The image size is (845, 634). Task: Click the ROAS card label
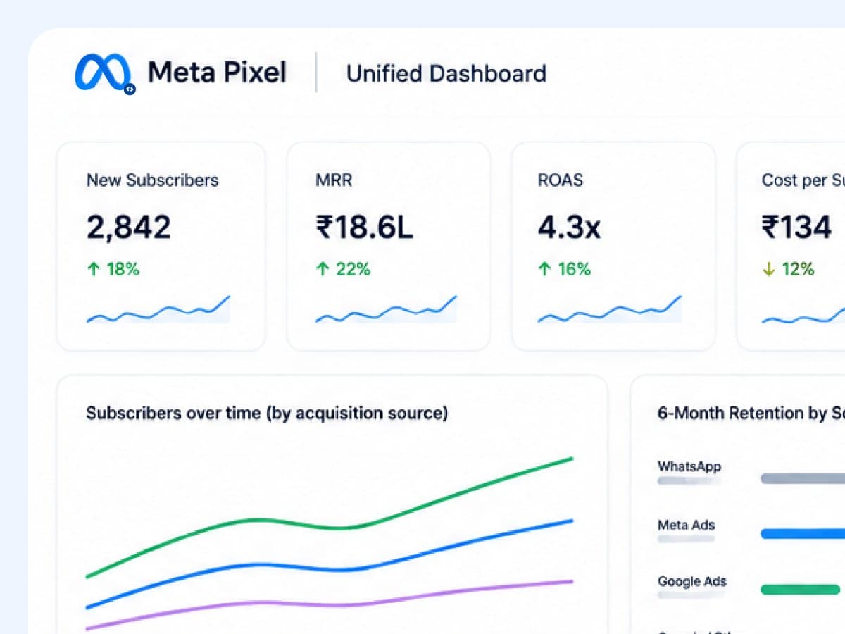click(561, 180)
